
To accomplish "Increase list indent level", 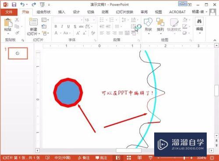I will 108,26.
